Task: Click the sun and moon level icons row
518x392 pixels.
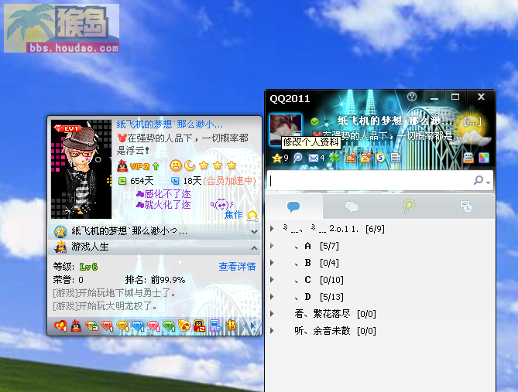Action: pyautogui.click(x=203, y=165)
